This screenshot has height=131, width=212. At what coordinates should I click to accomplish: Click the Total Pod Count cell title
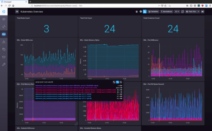tap(86, 18)
